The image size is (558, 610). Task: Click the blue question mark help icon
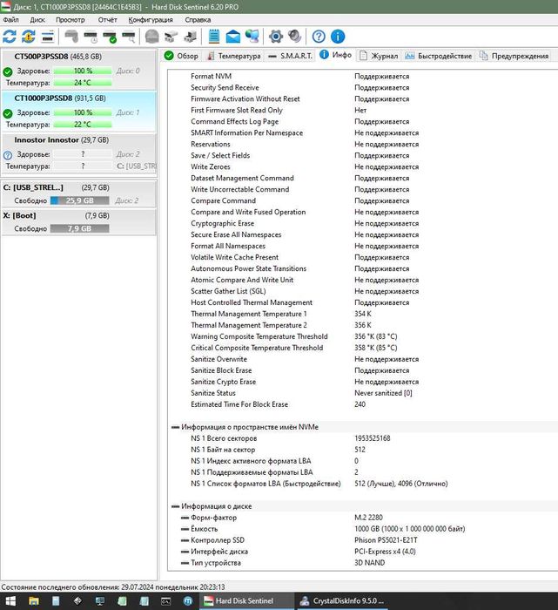(319, 37)
